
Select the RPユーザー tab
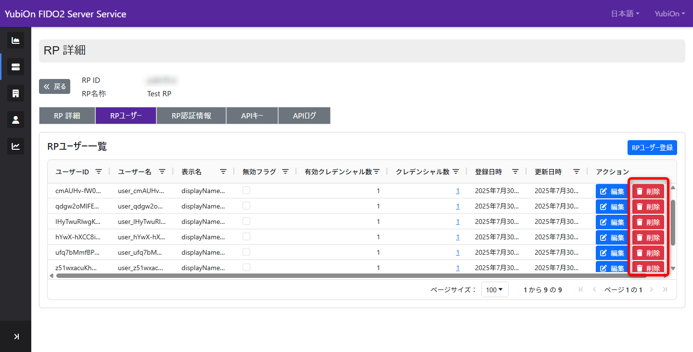(x=126, y=116)
